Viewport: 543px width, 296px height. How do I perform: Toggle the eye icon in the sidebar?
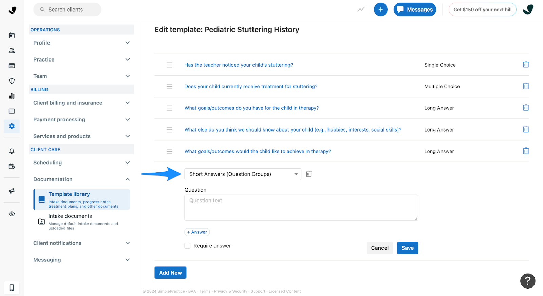[x=12, y=214]
